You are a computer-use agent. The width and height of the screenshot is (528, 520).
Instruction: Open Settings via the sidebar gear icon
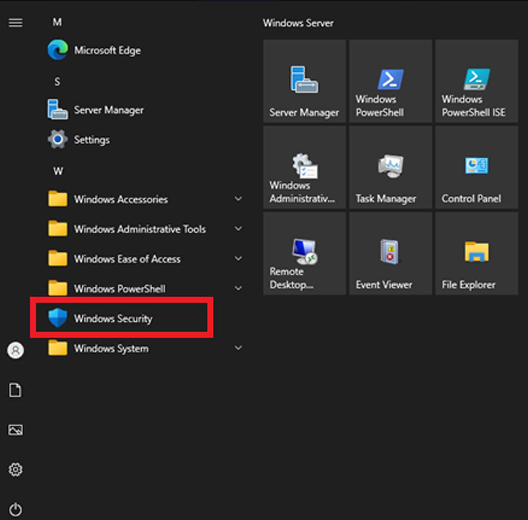15,469
